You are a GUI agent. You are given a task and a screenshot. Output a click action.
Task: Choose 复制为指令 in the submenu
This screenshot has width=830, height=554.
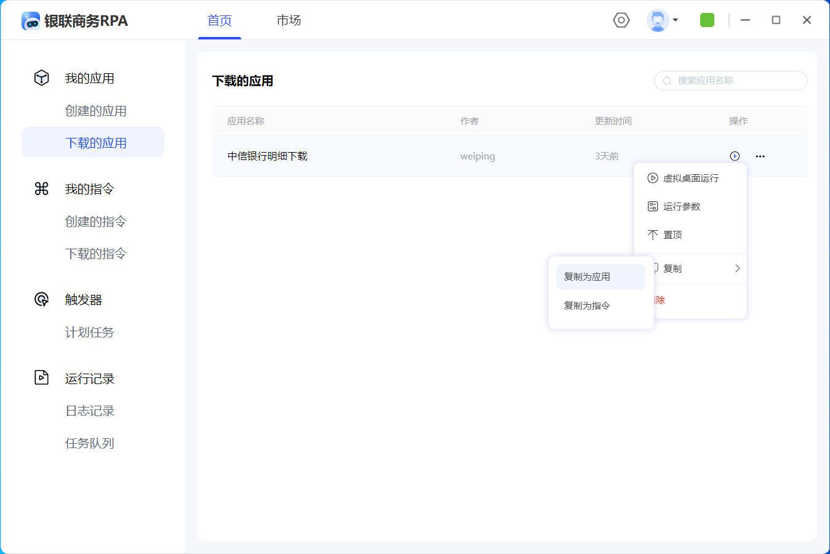588,306
